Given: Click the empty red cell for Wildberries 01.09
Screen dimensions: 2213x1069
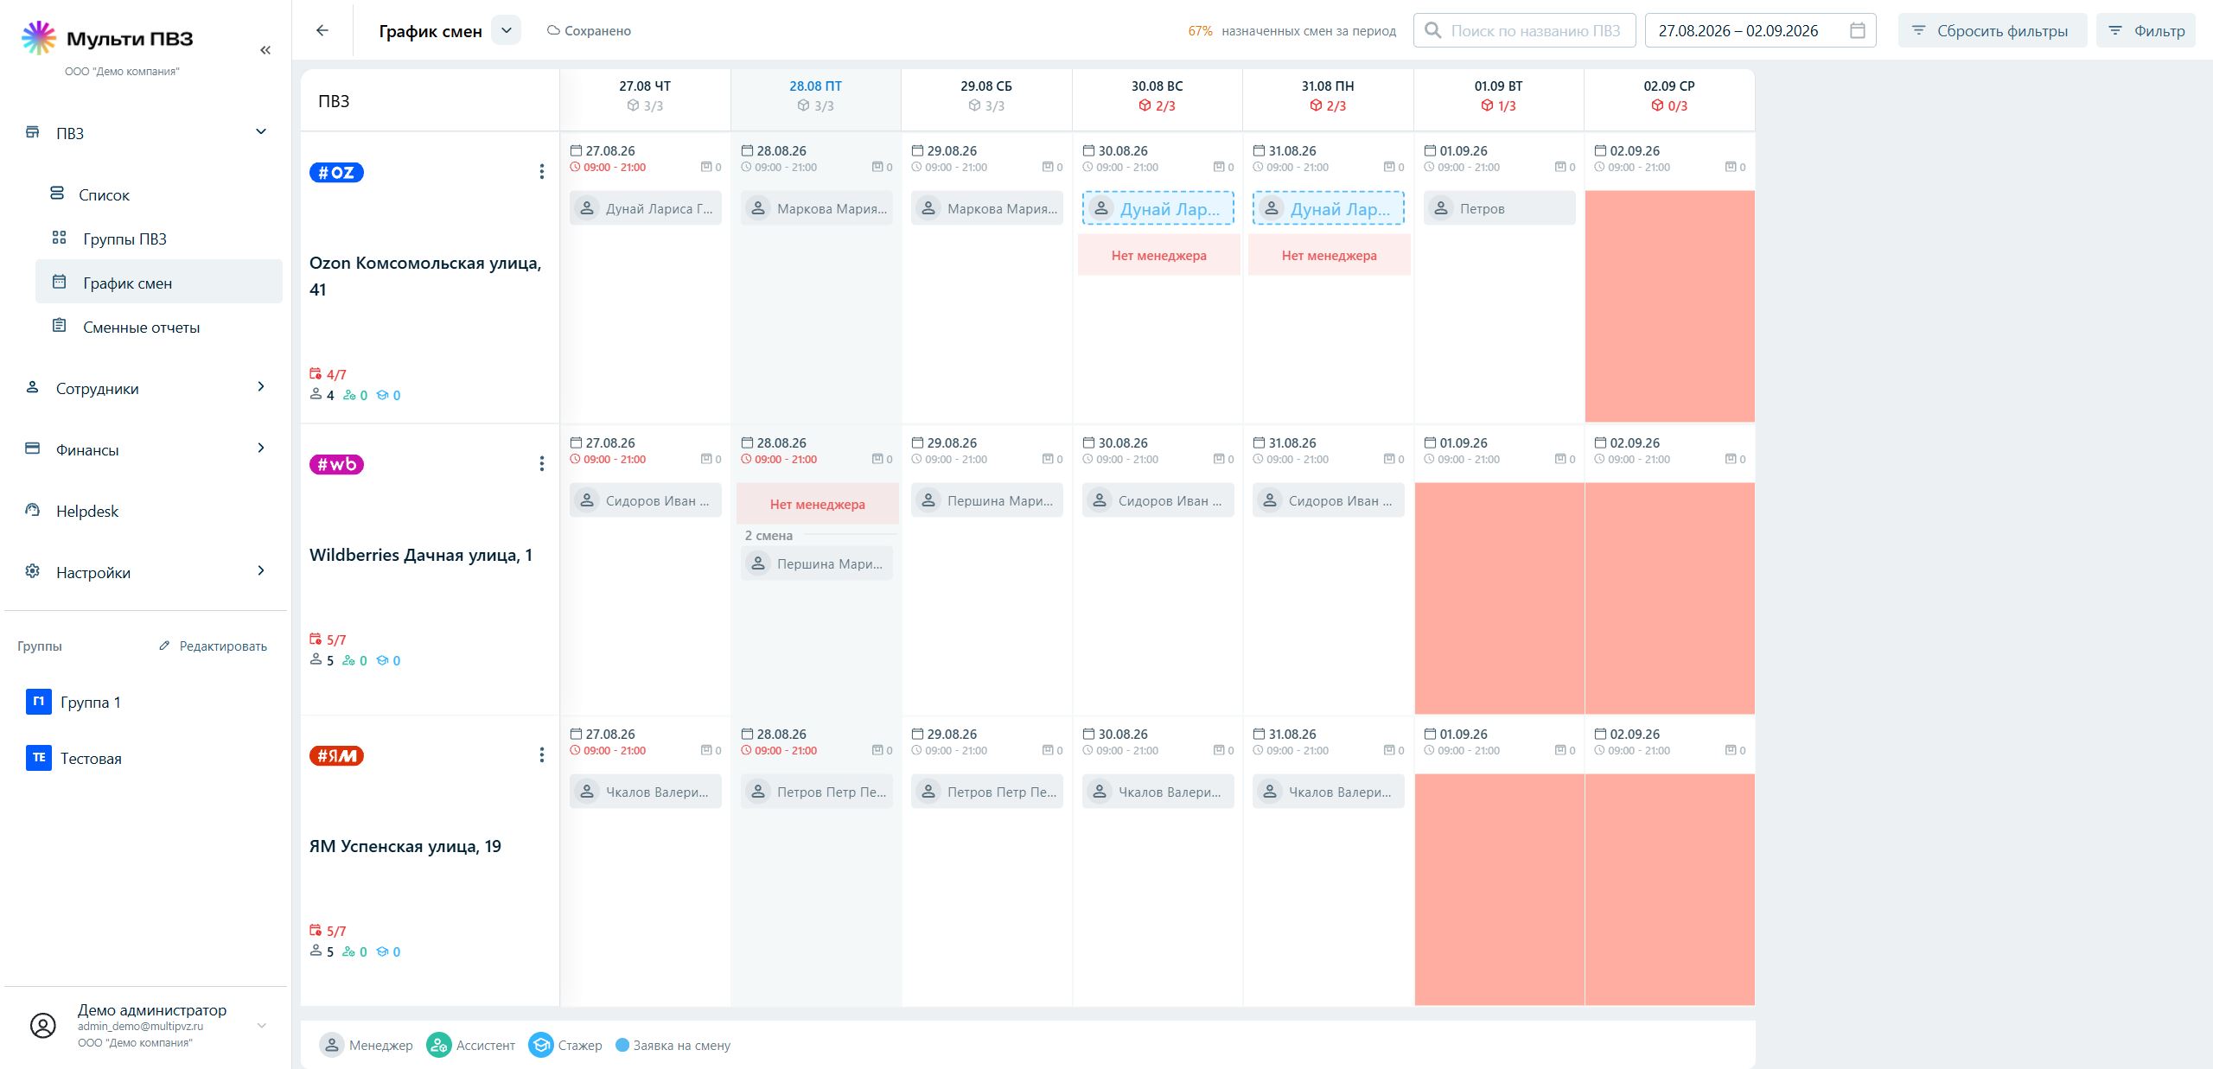Looking at the screenshot, I should 1499,598.
